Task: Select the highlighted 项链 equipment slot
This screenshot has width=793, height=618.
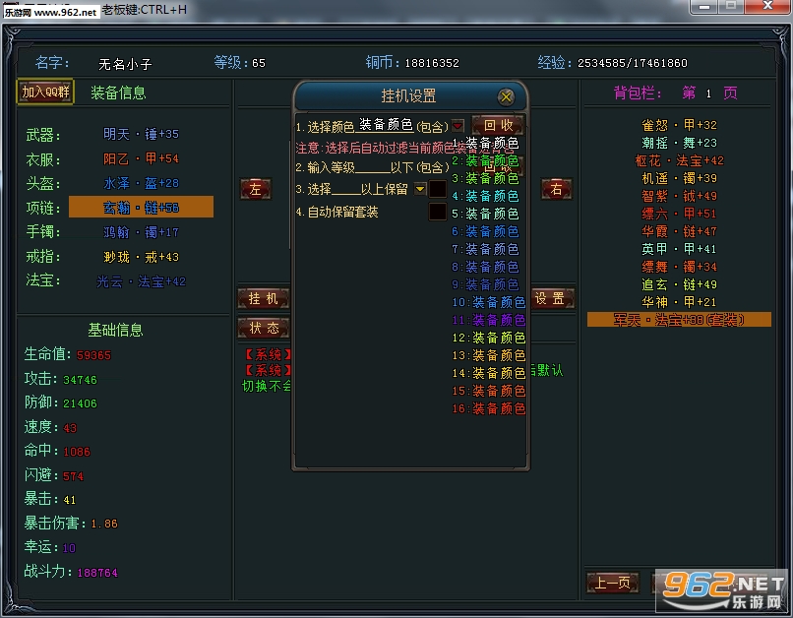Action: pos(141,207)
